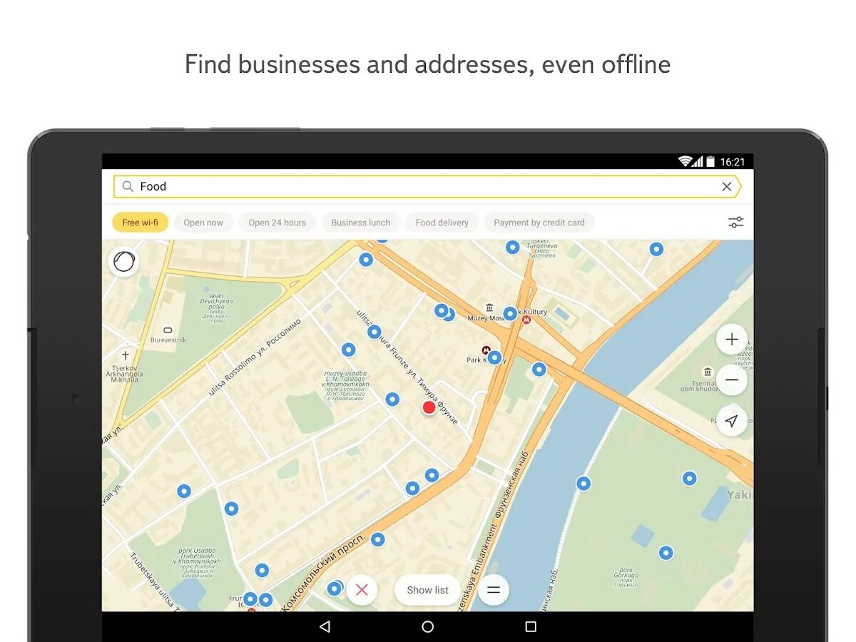Tap the Android back button
Viewport: 856px width, 642px height.
click(325, 626)
